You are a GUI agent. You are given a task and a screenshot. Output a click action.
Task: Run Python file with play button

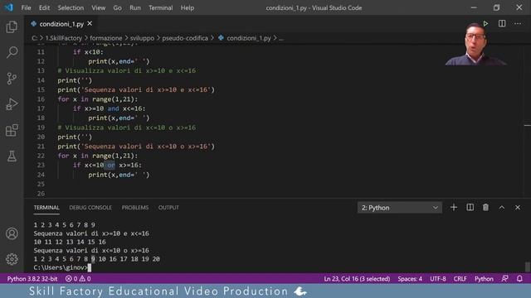[485, 24]
